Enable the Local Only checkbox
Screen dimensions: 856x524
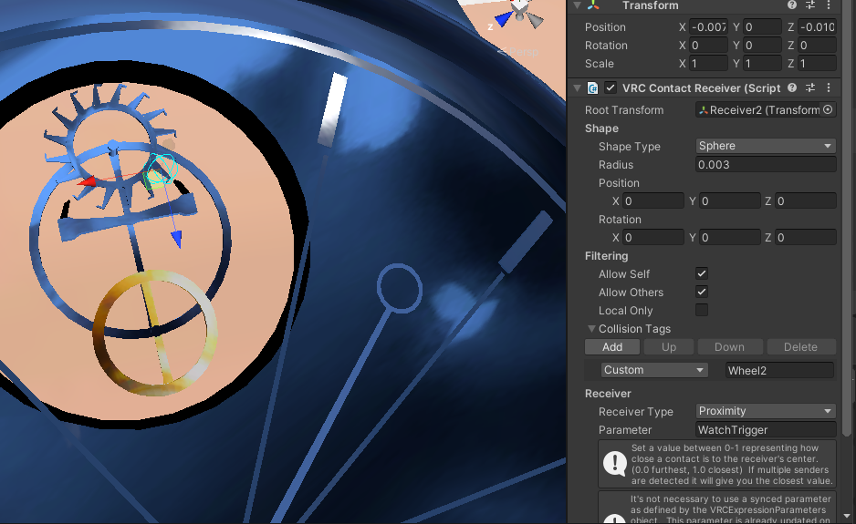click(x=702, y=311)
